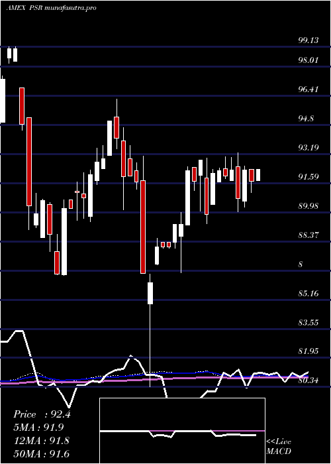Click the 81.95 price axis label
Viewport: 331px width, 464px height.
click(308, 351)
